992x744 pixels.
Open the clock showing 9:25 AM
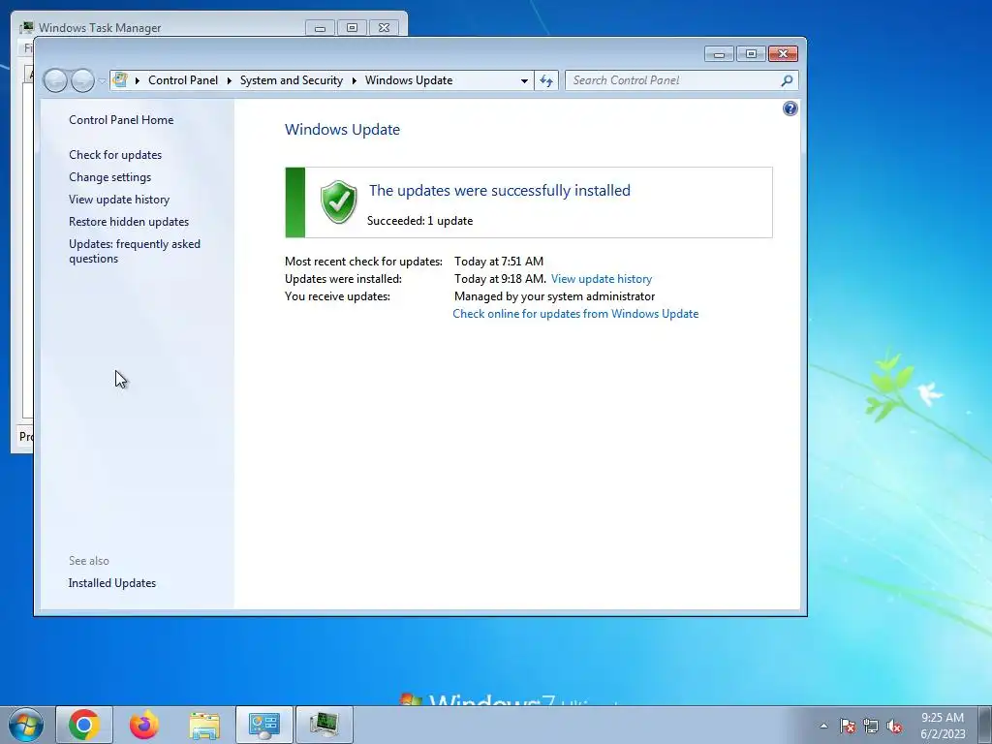pyautogui.click(x=943, y=726)
